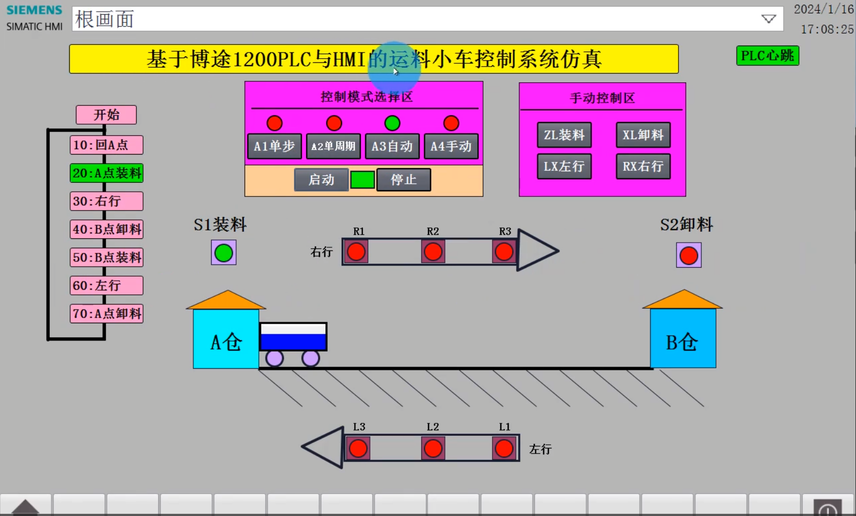Click the L2 left-travel indicator lamp
The height and width of the screenshot is (516, 856).
tap(433, 448)
